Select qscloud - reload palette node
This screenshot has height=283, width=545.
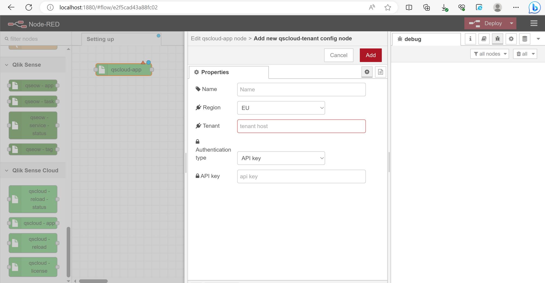click(x=33, y=243)
